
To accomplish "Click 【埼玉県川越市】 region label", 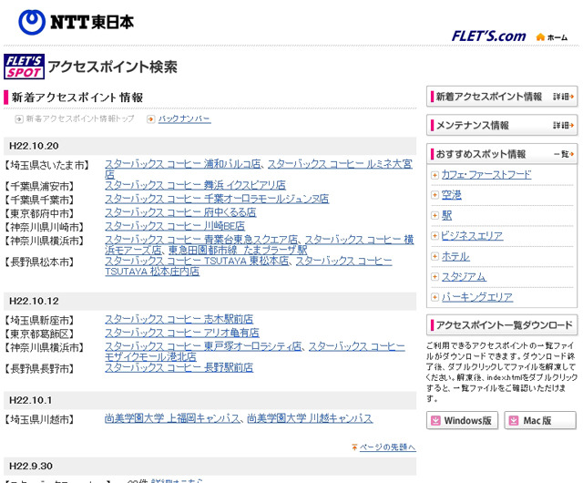I will [39, 420].
